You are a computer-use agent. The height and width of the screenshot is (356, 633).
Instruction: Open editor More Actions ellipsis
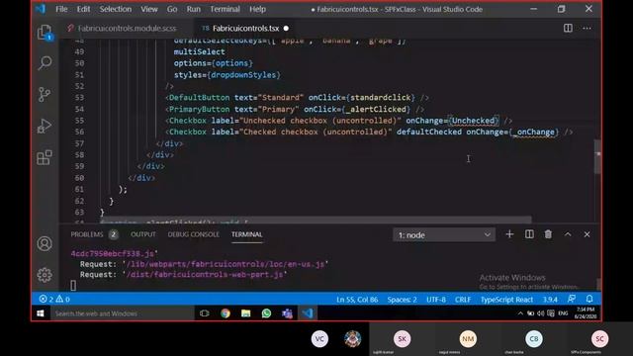coord(587,28)
